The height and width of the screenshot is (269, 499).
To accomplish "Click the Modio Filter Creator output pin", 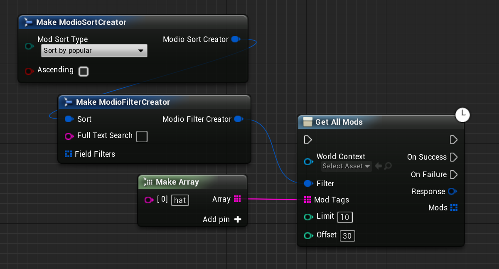I will coord(238,119).
